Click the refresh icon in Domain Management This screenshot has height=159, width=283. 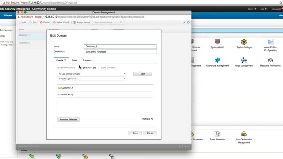click(x=184, y=23)
